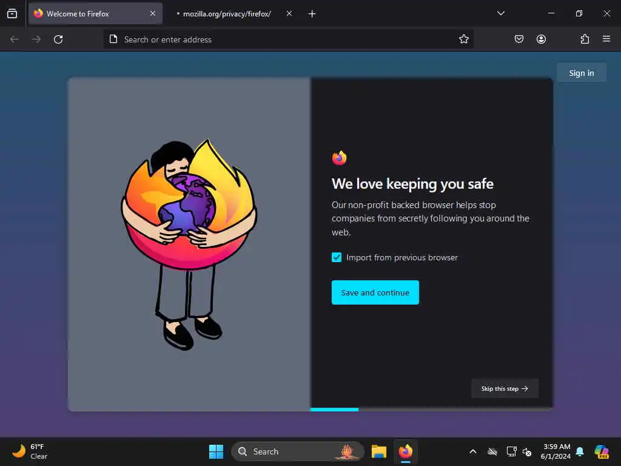Open the network display tray icon
The height and width of the screenshot is (466, 621).
point(511,451)
